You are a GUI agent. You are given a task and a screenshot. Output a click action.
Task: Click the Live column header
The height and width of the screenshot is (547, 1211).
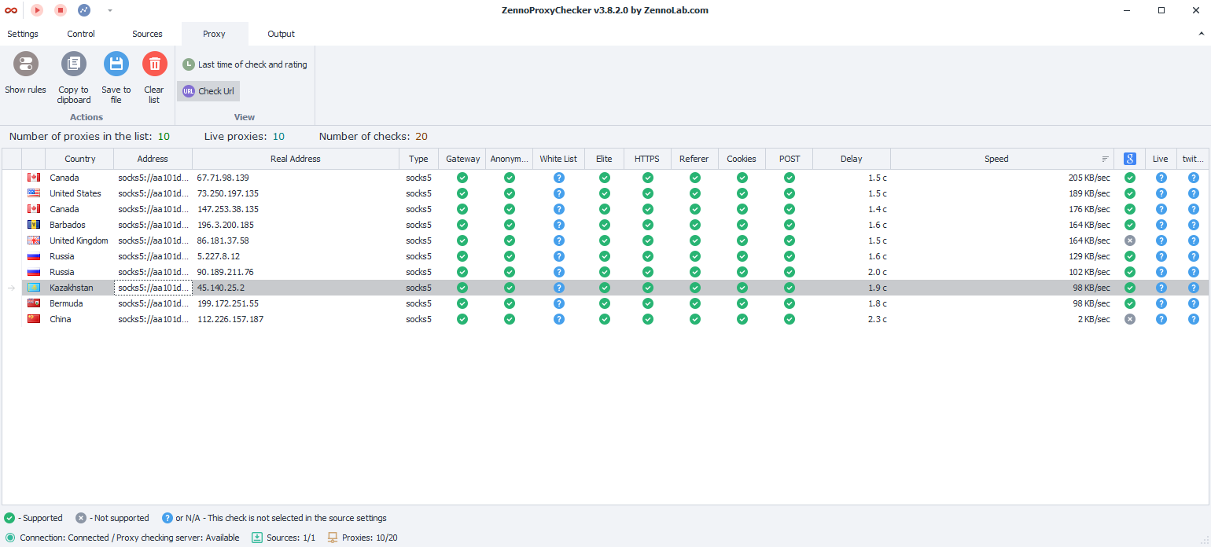pos(1161,159)
